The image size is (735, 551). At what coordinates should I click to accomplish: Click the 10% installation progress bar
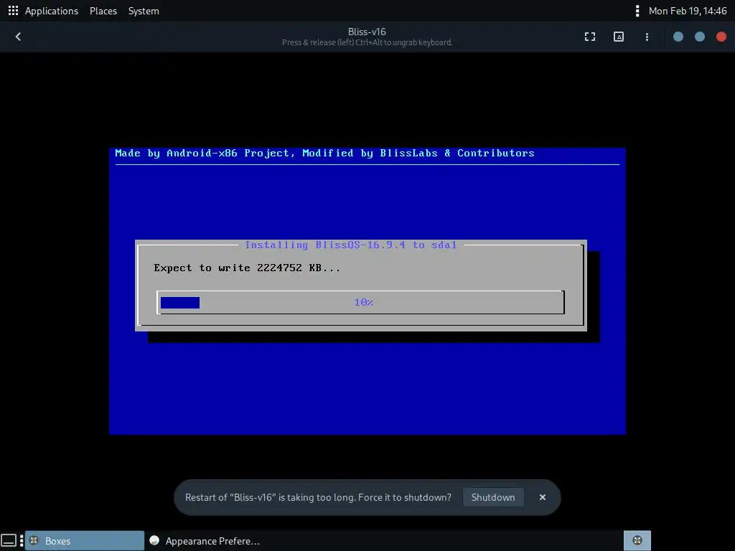[360, 302]
